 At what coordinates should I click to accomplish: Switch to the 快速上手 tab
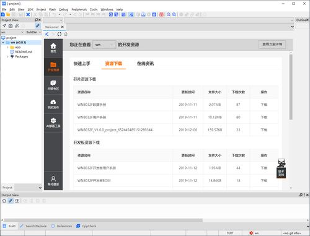click(82, 64)
